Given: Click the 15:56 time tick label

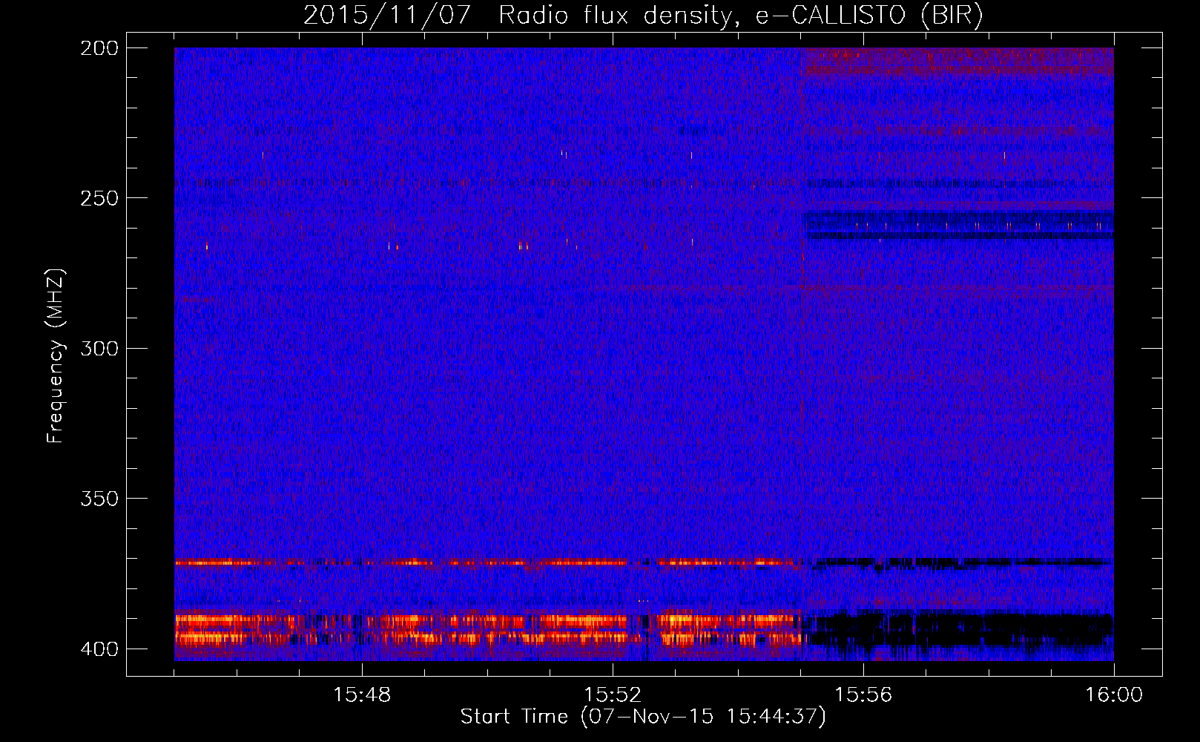Looking at the screenshot, I should 863,695.
